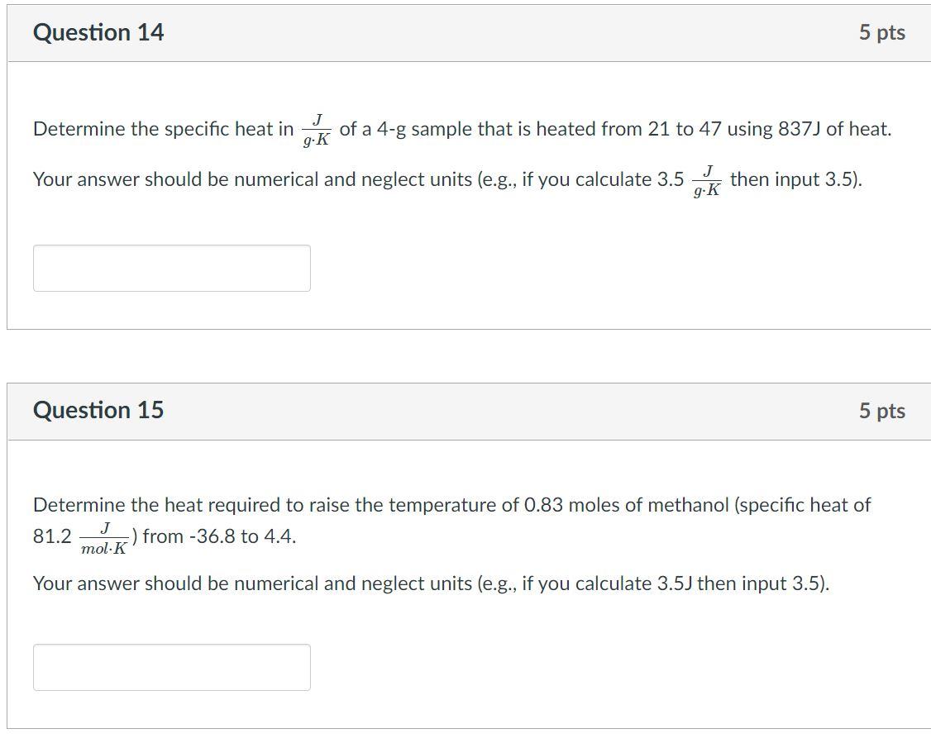Click the answer input field for Question 15
This screenshot has width=931, height=743.
pyautogui.click(x=171, y=666)
